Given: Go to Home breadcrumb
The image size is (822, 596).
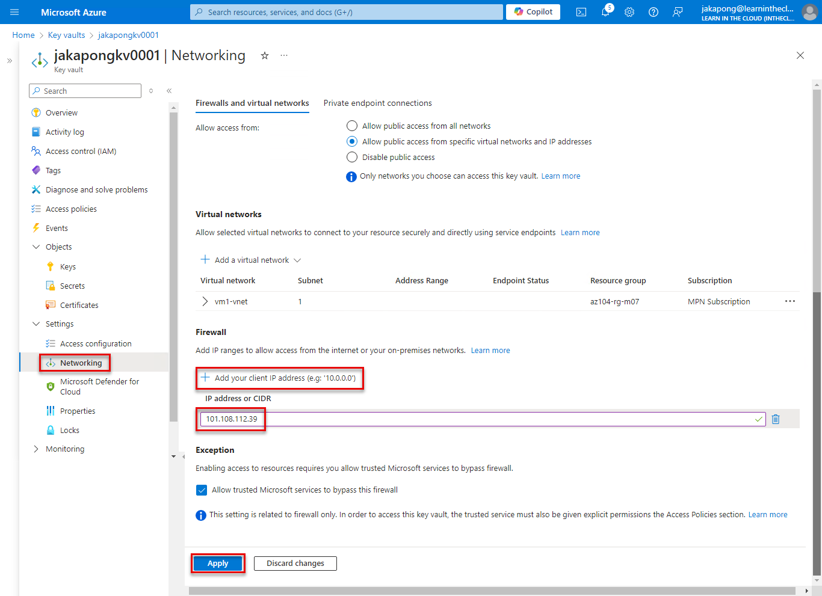Looking at the screenshot, I should click(23, 35).
